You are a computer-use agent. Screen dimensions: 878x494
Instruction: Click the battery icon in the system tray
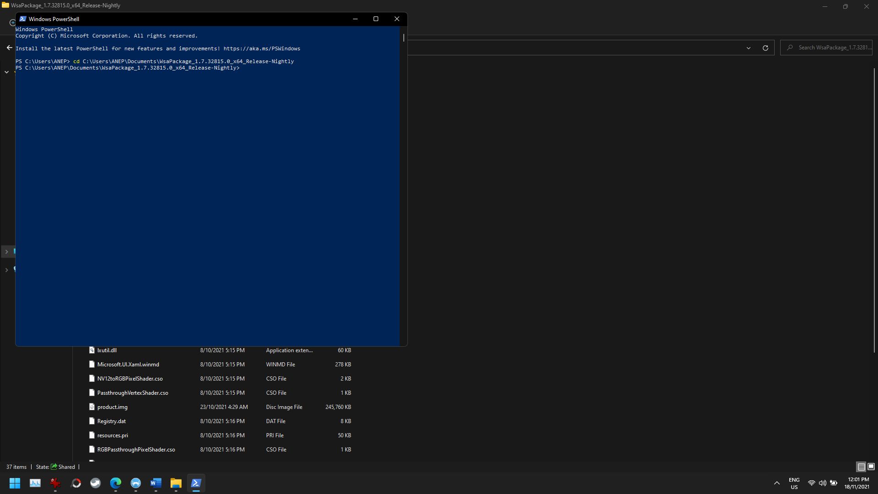[834, 483]
